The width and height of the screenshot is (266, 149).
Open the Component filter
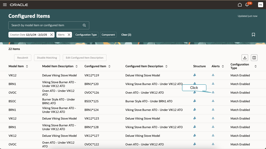click(x=108, y=35)
